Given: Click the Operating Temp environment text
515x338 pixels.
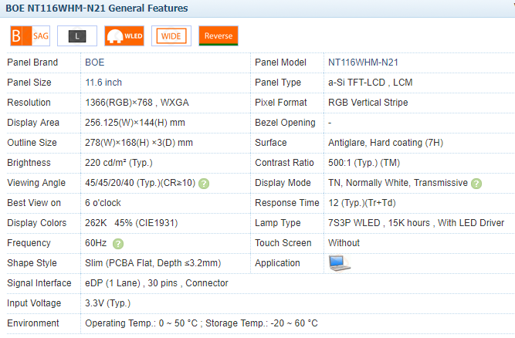Looking at the screenshot, I should pos(141,323).
